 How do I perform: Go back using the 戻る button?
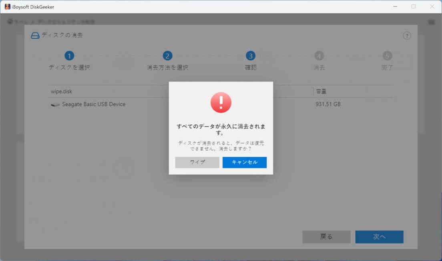(x=326, y=237)
